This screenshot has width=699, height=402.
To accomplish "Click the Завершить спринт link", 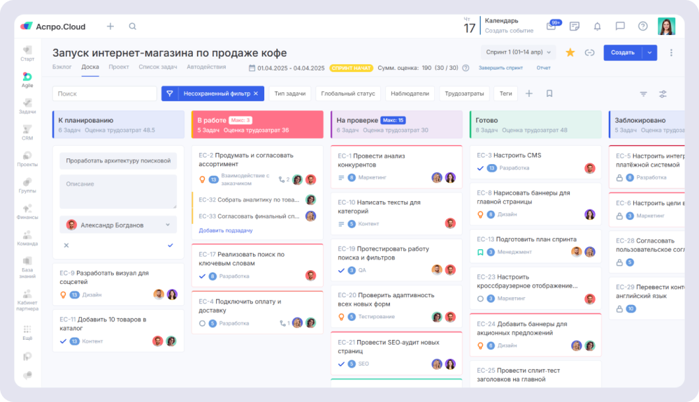I will click(500, 68).
